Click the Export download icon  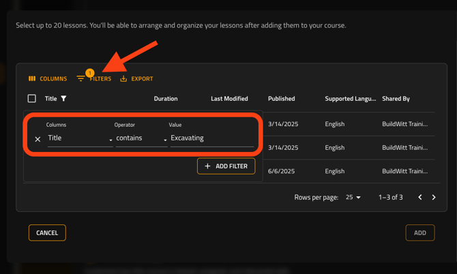123,79
